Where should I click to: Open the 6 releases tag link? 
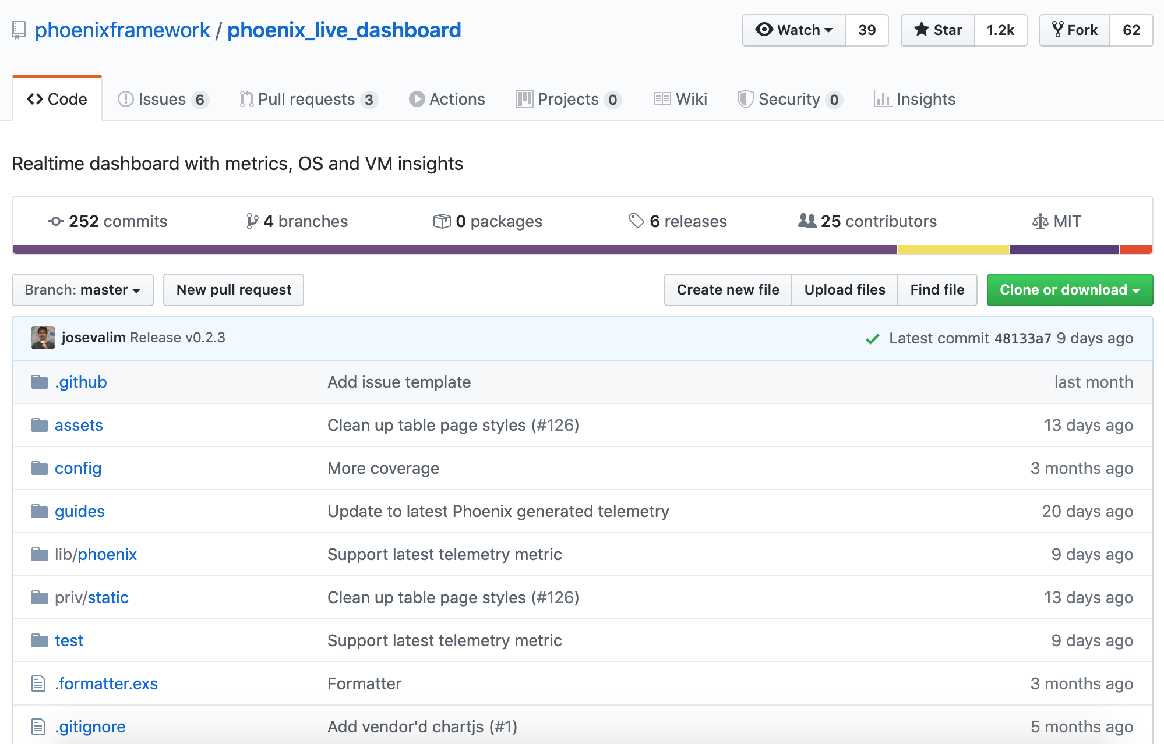point(678,221)
